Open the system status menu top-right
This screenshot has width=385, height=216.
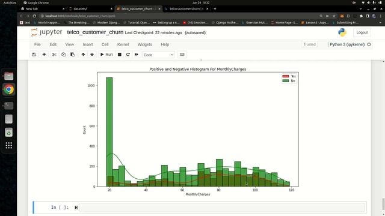[371, 2]
